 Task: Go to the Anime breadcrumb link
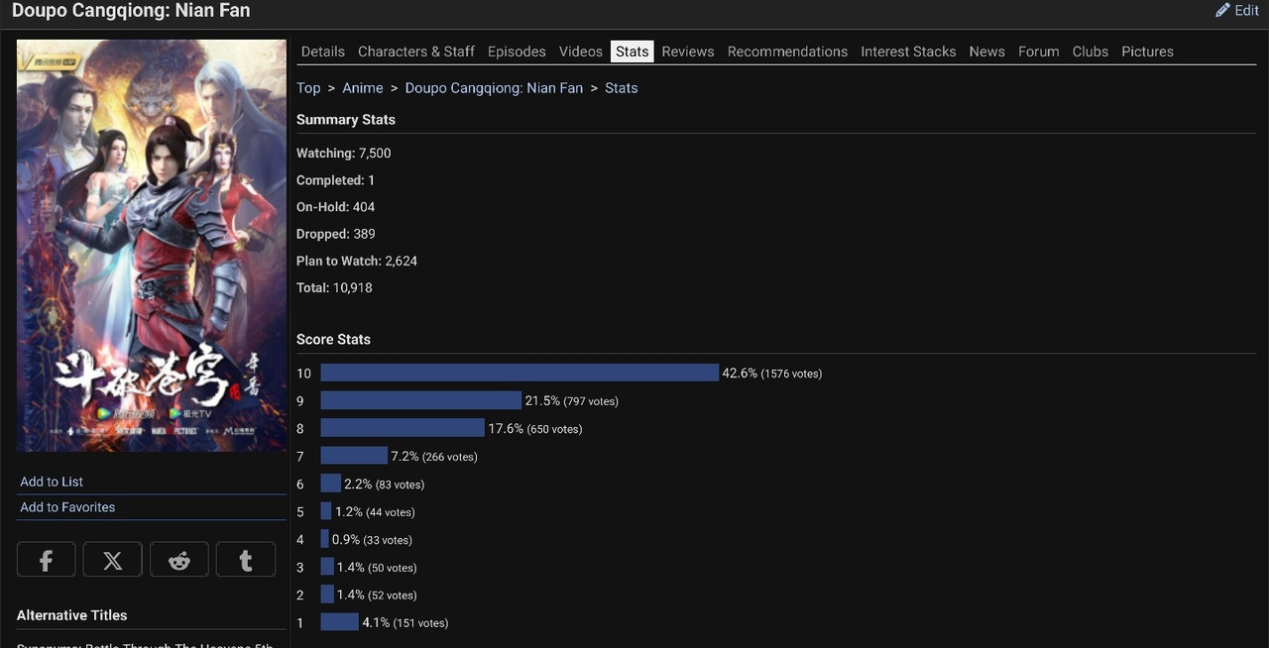(362, 88)
